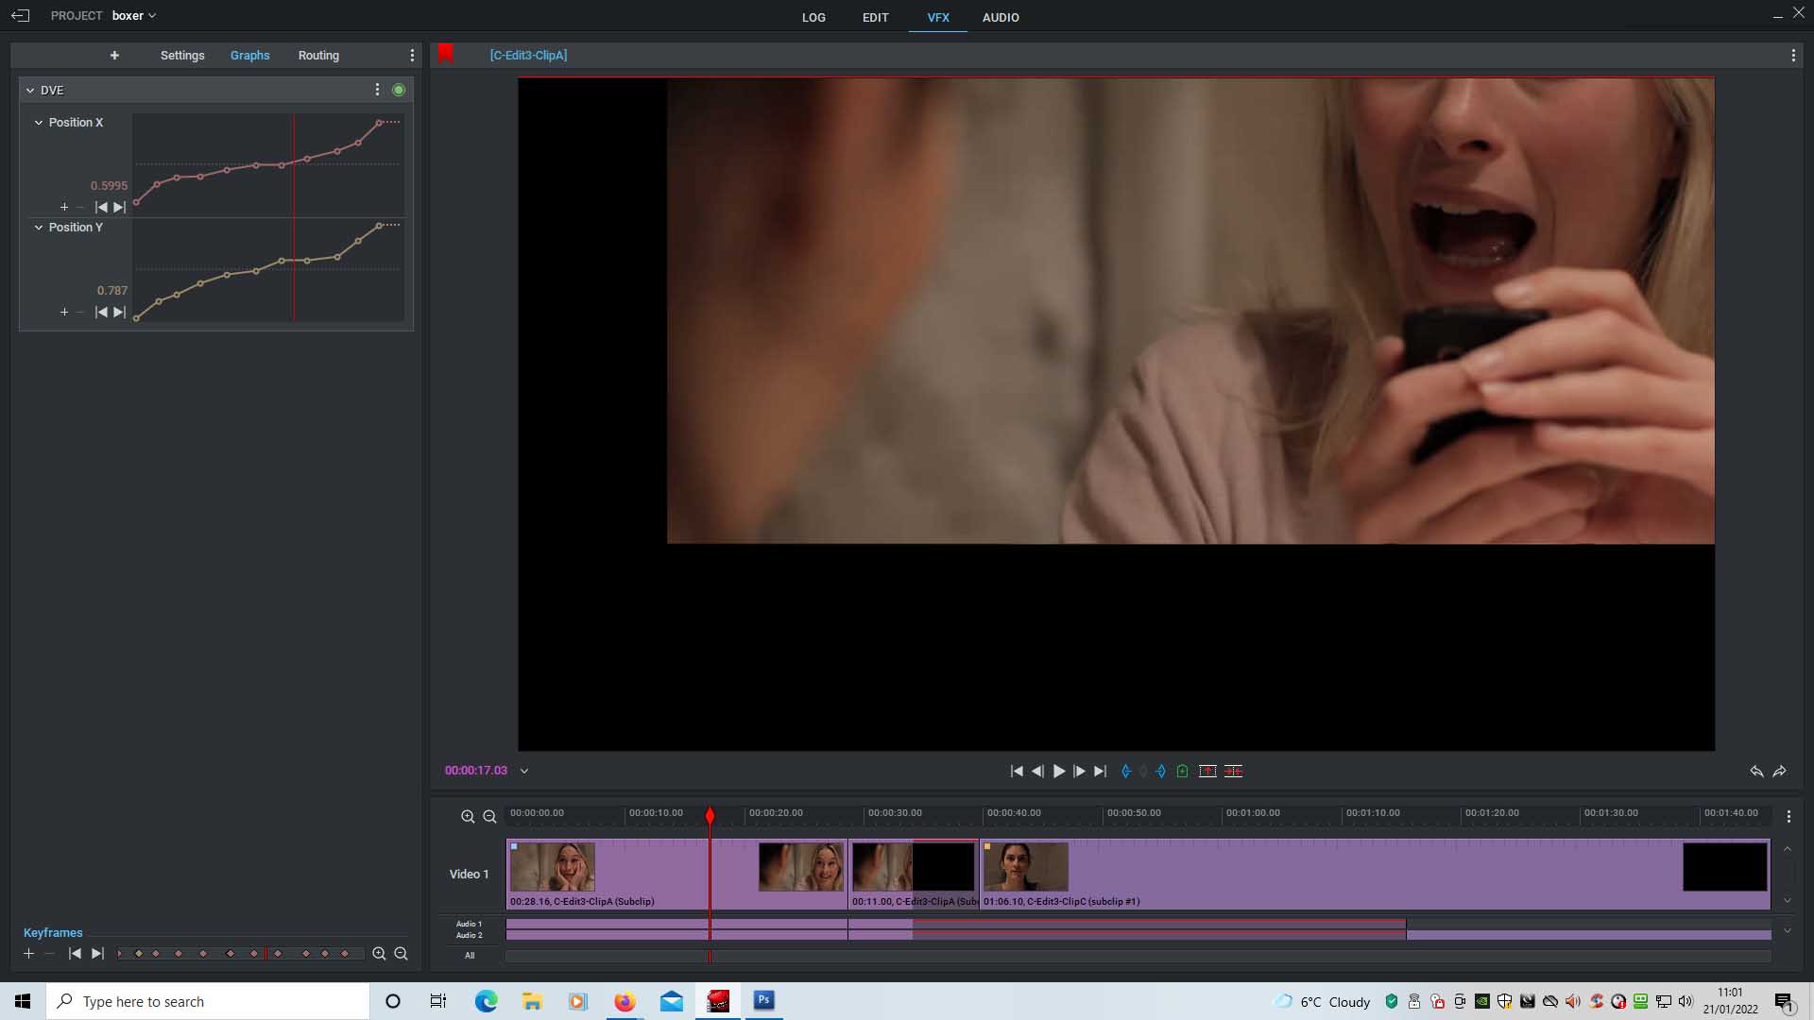Collapse the Position X graph
This screenshot has width=1814, height=1020.
(39, 123)
